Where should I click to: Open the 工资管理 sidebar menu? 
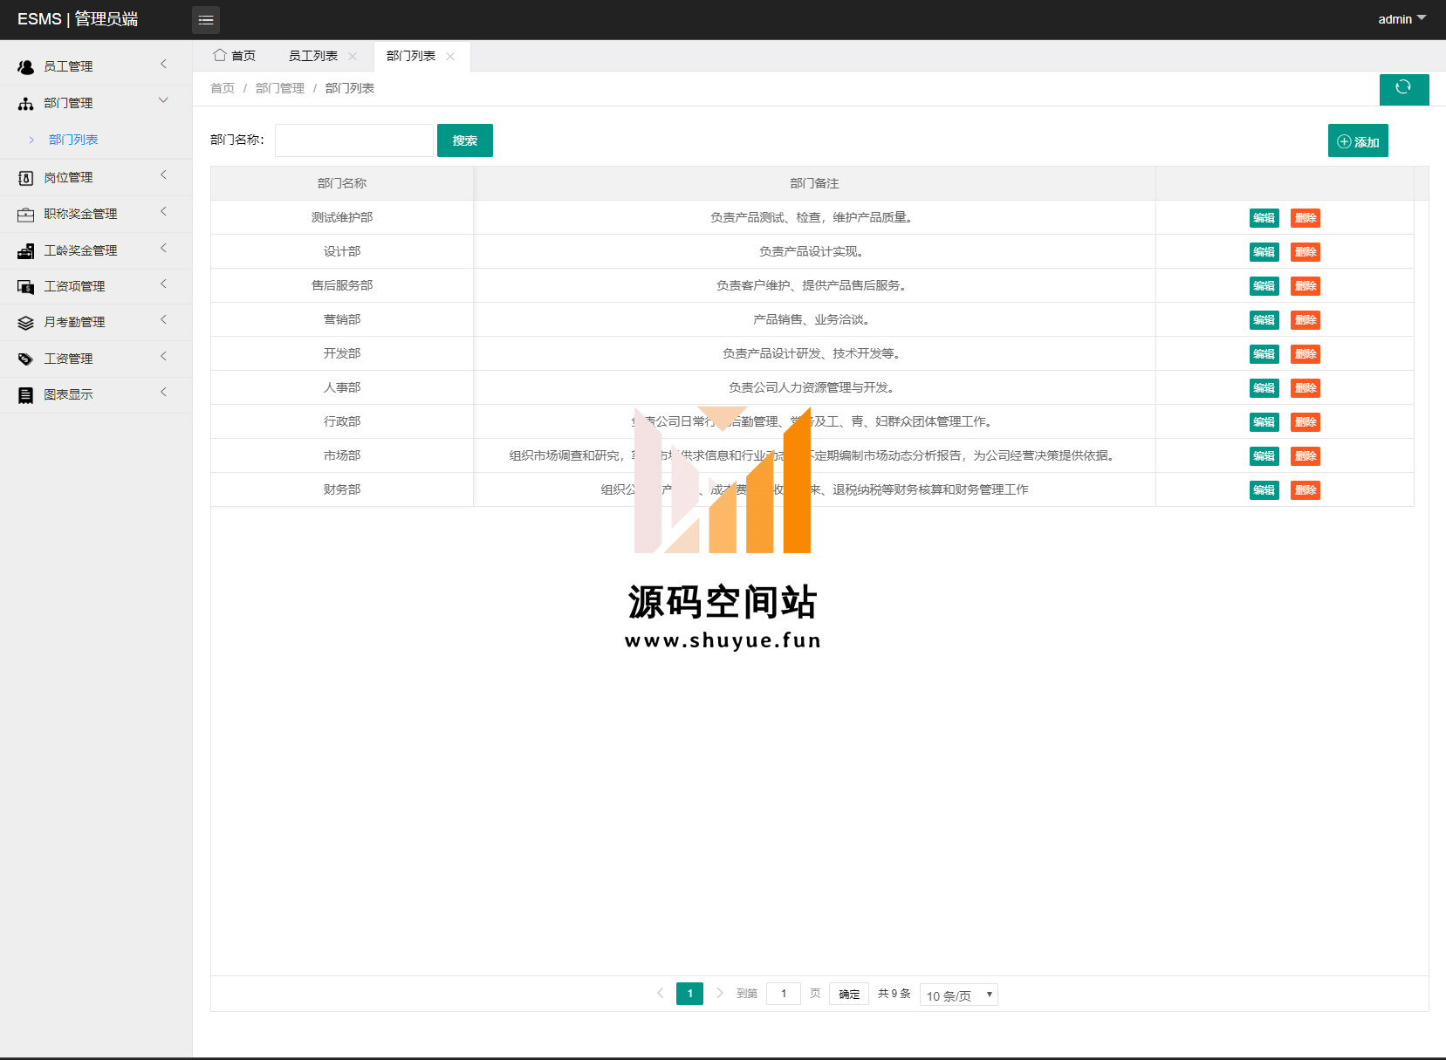96,359
